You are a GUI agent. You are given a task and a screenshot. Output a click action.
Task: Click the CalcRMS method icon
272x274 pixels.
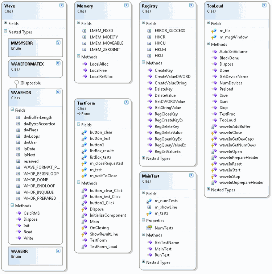[18, 213]
